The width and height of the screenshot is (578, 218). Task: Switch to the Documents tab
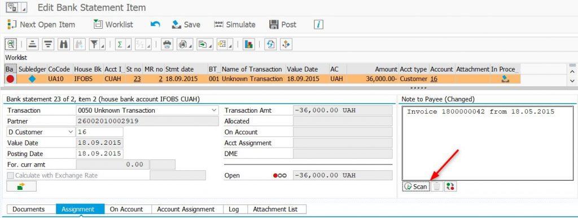(28, 209)
